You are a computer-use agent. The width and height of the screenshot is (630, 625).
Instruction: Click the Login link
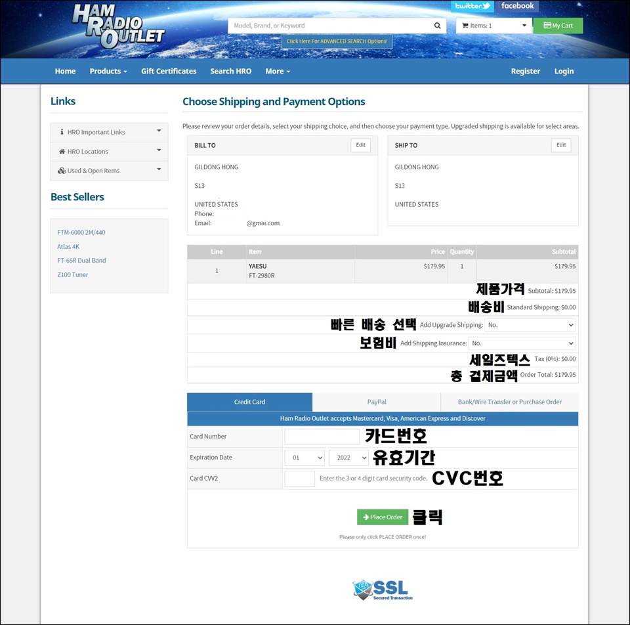[564, 71]
